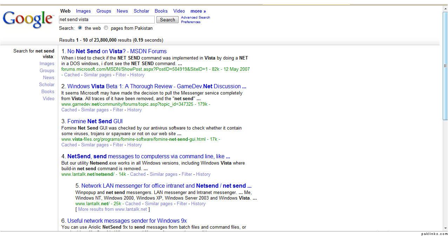Click News in the left sidebar
The width and height of the screenshot is (448, 236).
49,77
